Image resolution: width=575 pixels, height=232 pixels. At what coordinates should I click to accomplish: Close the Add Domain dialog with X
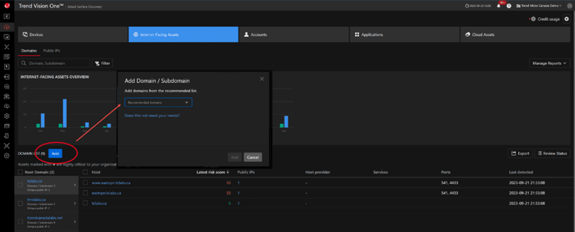[x=262, y=79]
